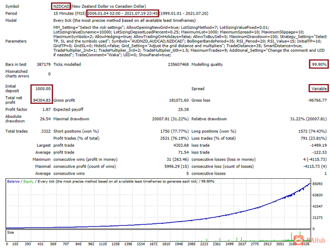Click relative drawdown 31.22% (20007.81)
The image size is (330, 248).
click(x=308, y=119)
